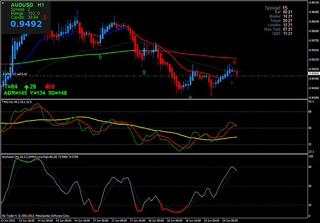Click the '19 Jun 08:00' time axis label
The height and width of the screenshot is (223, 320).
coord(230,221)
